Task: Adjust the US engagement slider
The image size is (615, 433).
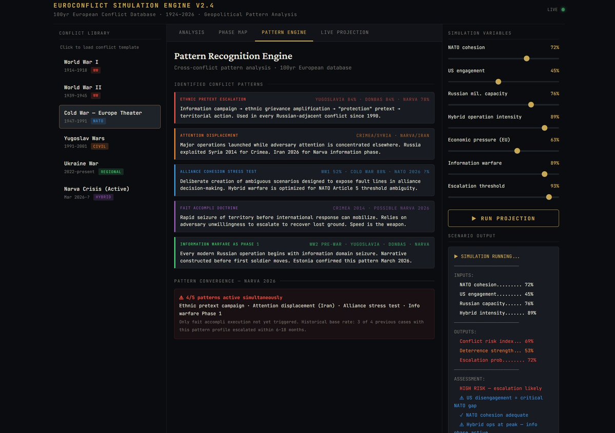Action: pyautogui.click(x=503, y=81)
